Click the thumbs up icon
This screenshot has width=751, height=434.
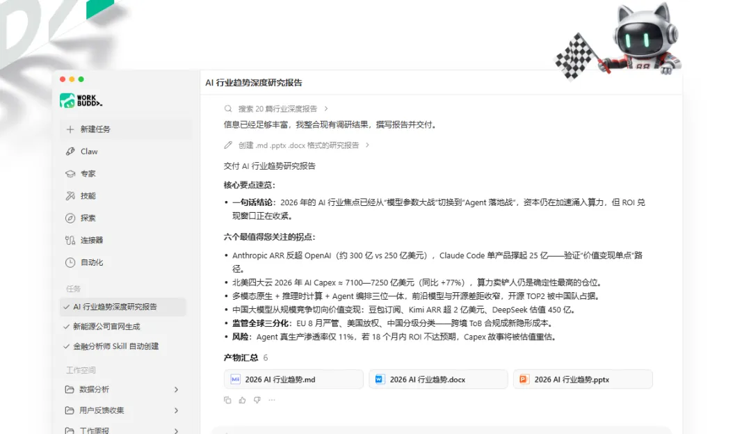(243, 400)
